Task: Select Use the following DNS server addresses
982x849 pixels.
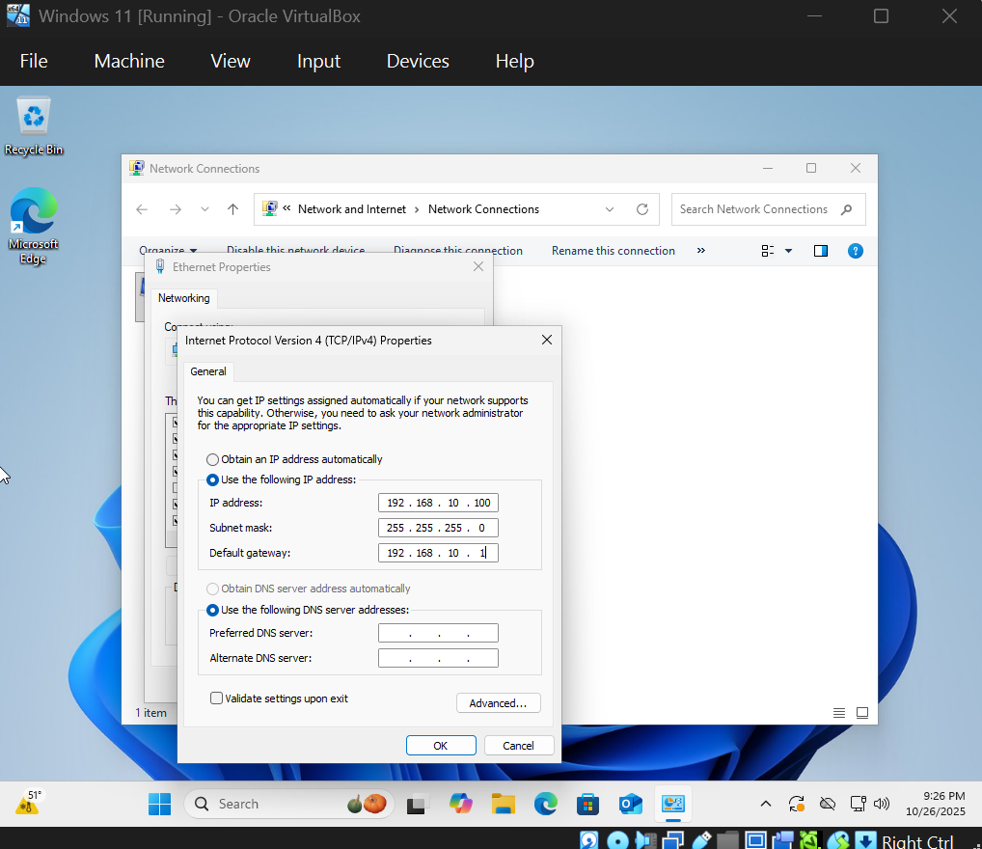Action: pos(212,610)
